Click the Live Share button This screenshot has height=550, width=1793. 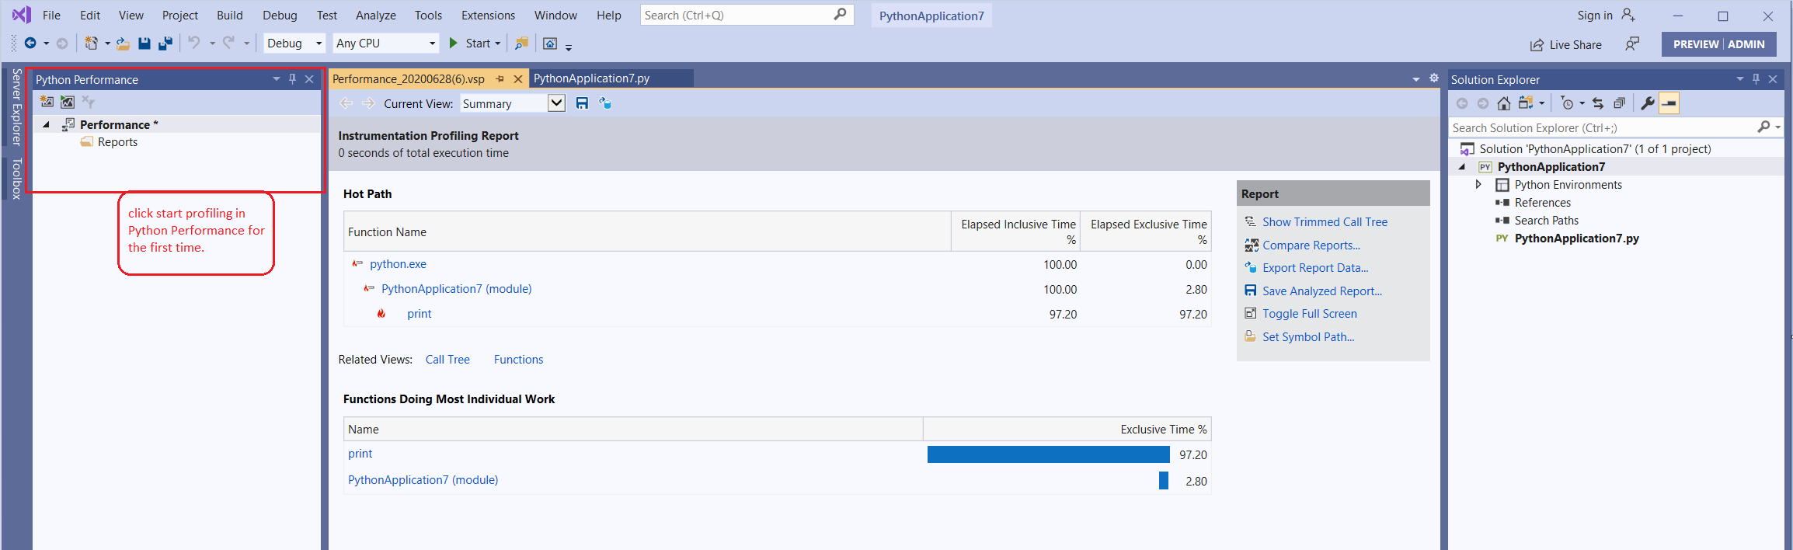tap(1566, 45)
